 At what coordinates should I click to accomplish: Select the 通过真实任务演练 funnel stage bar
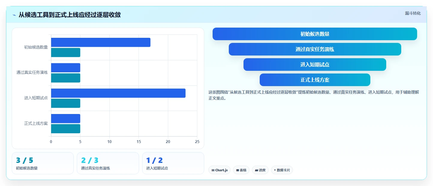pyautogui.click(x=315, y=49)
